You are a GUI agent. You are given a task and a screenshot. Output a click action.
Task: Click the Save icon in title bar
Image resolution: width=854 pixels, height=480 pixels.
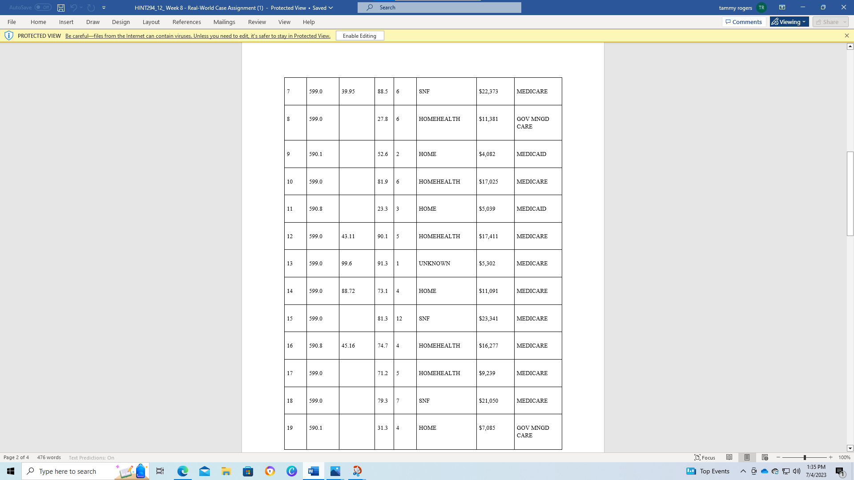61,8
